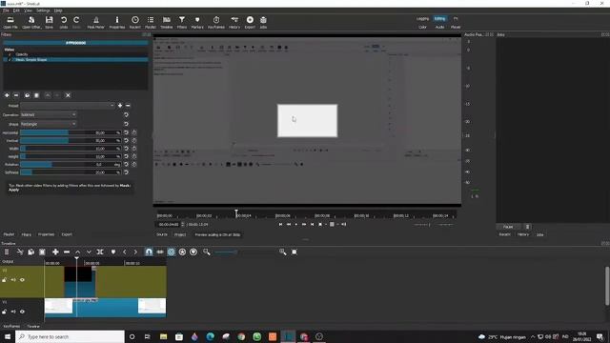This screenshot has height=343, width=610.
Task: Toggle the Opacity filter checkbox
Action: pyautogui.click(x=10, y=54)
